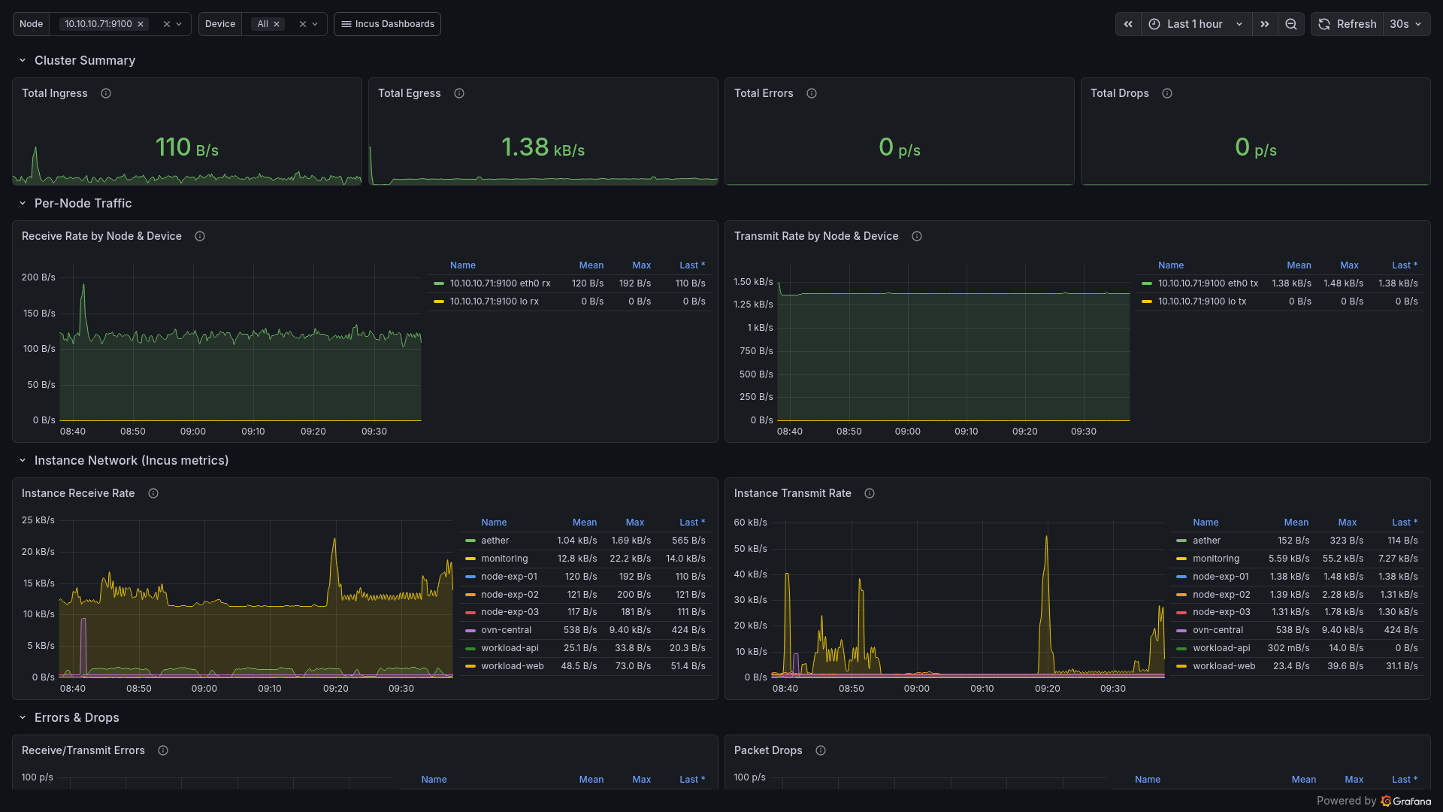Screen dimensions: 1443x812
Task: Toggle lo rx series in Receive Rate legend
Action: click(494, 301)
